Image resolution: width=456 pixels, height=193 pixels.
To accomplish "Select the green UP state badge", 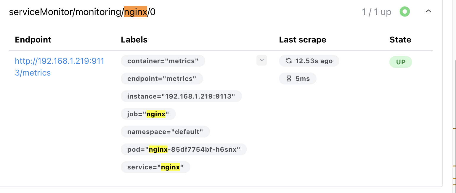I will pos(401,62).
